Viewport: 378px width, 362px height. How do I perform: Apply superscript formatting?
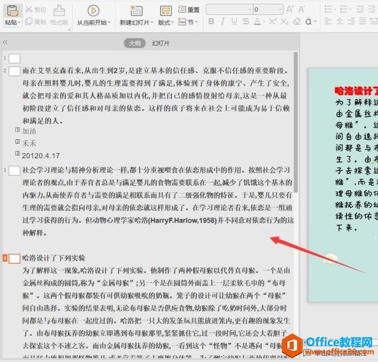click(273, 21)
